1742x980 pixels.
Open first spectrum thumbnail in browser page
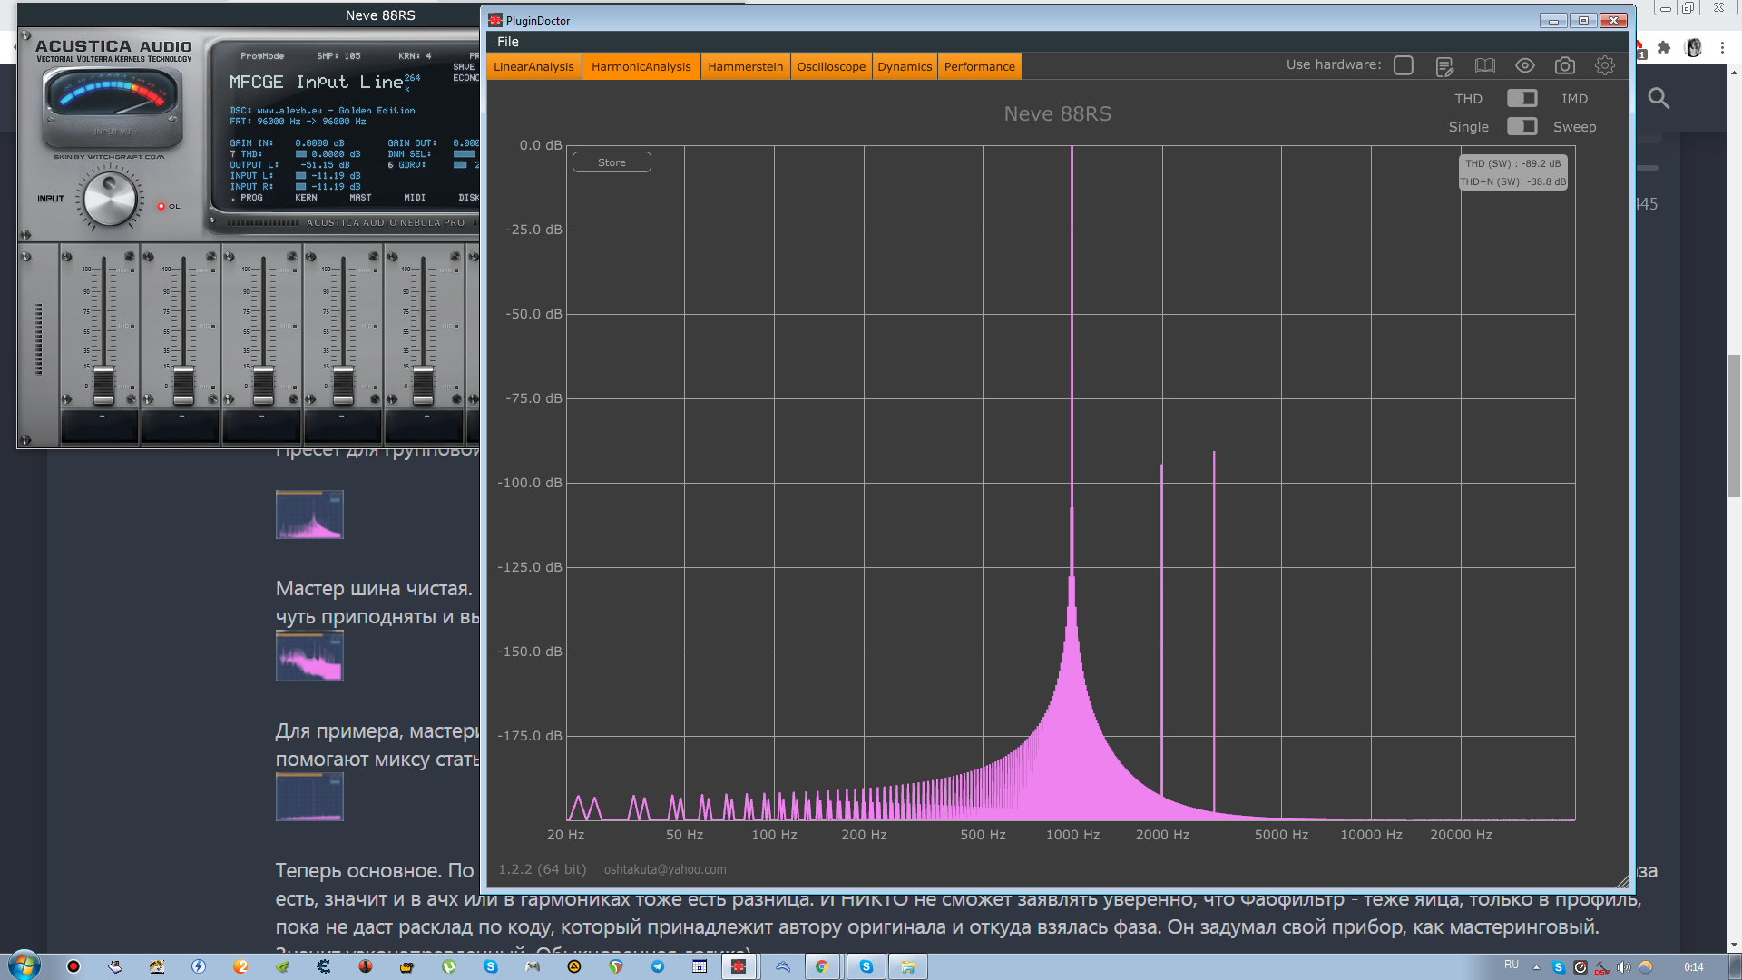309,514
